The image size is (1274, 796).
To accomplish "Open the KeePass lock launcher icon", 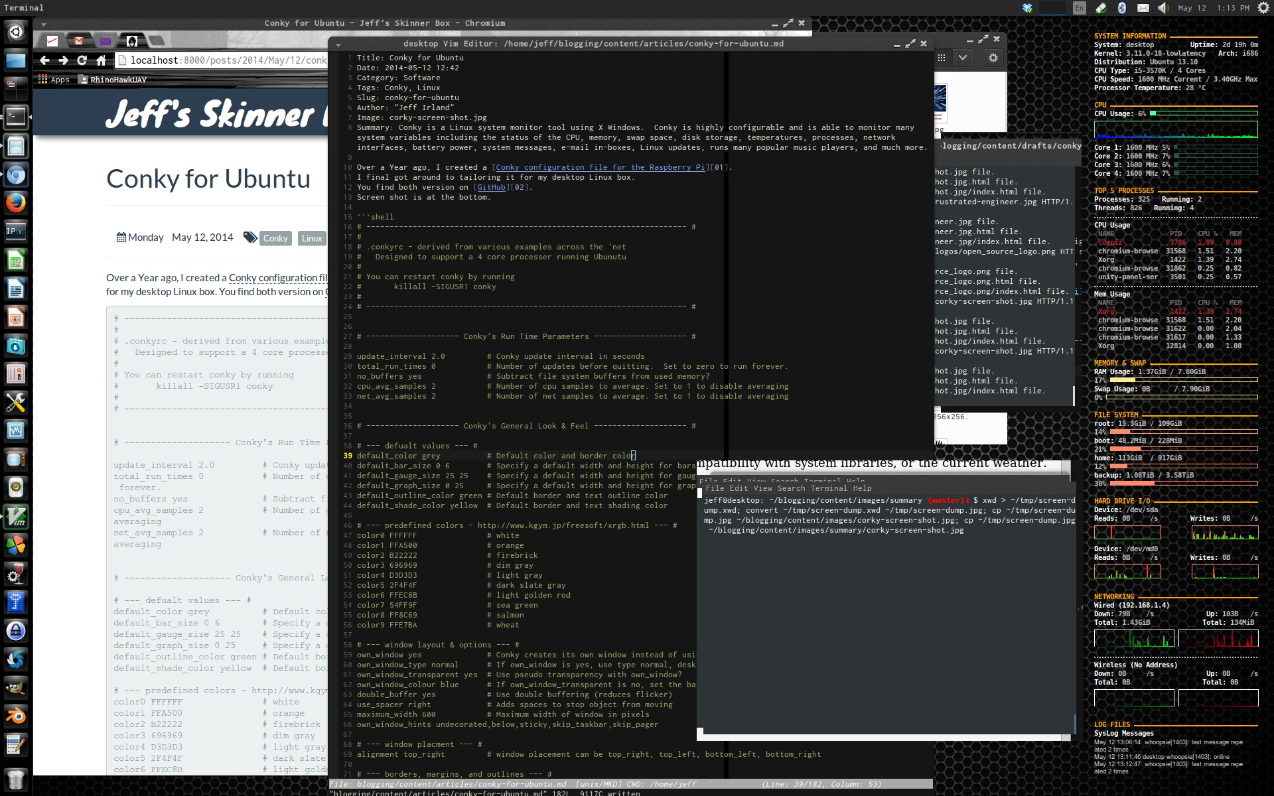I will pyautogui.click(x=16, y=631).
